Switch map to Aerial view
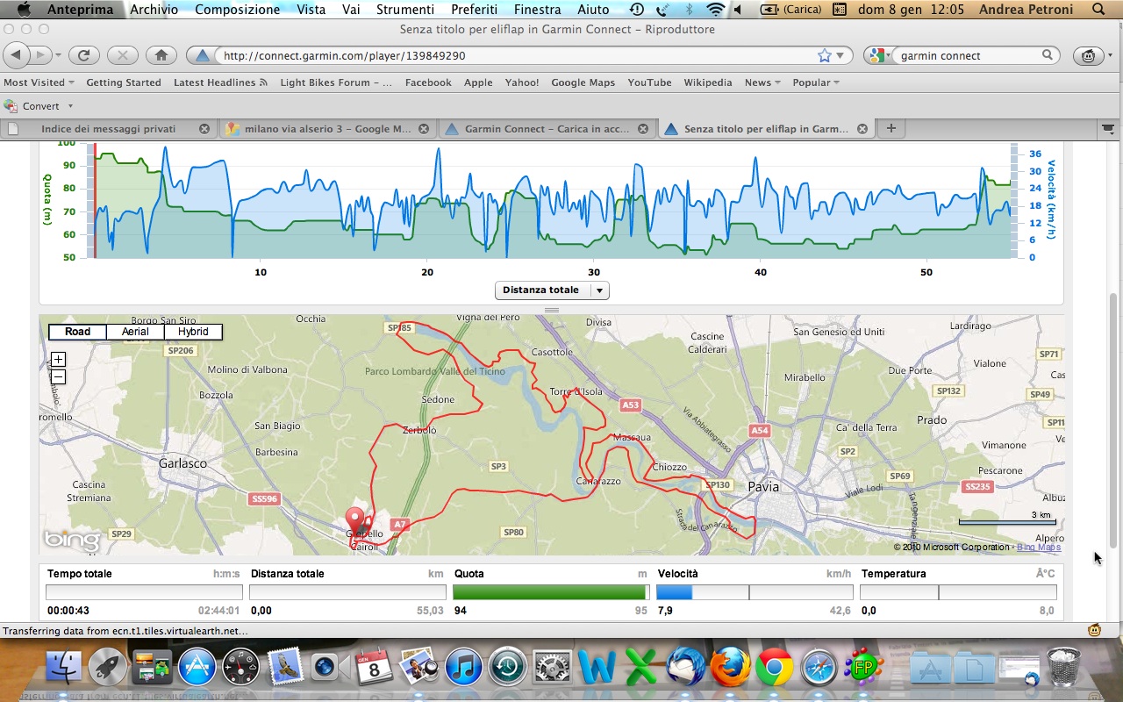Screen dimensions: 1123x702 pos(135,332)
